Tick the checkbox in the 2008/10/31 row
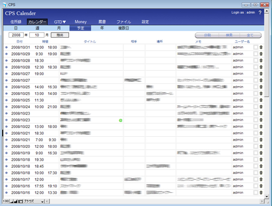Image resolution: width=272 pixels, height=206 pixels. (x=256, y=47)
